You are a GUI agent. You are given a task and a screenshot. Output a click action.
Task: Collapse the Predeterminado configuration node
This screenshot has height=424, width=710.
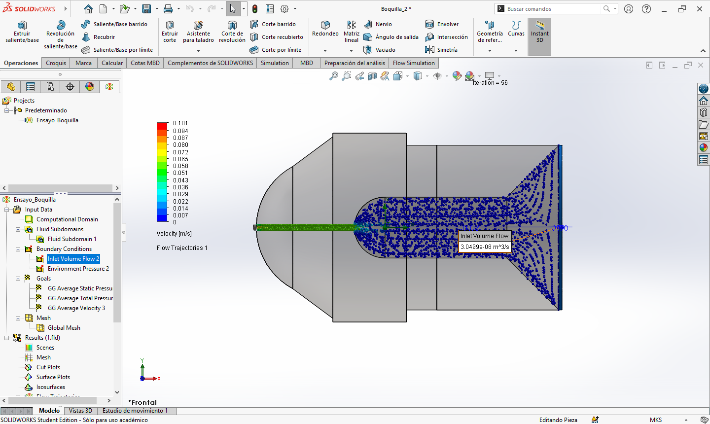[x=7, y=110]
